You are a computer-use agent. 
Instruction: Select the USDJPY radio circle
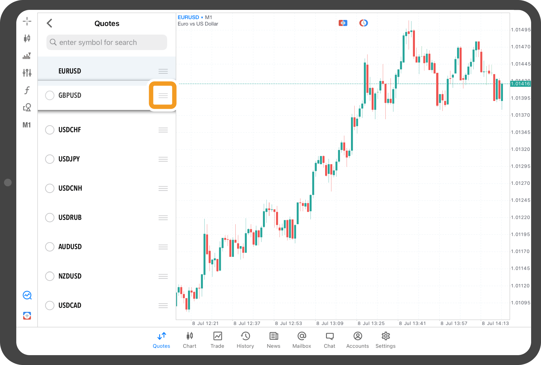click(x=50, y=159)
